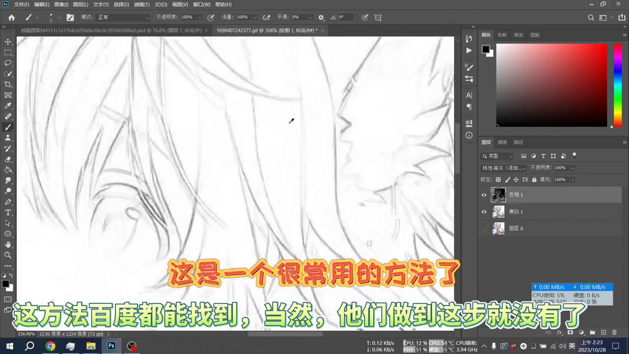Open the 图层(L) menu
Image resolution: width=629 pixels, height=354 pixels.
tap(81, 4)
